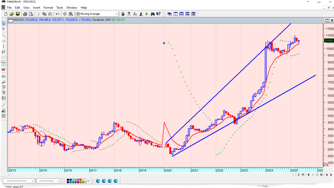
Task: Open the Format menu
Action: 48,8
